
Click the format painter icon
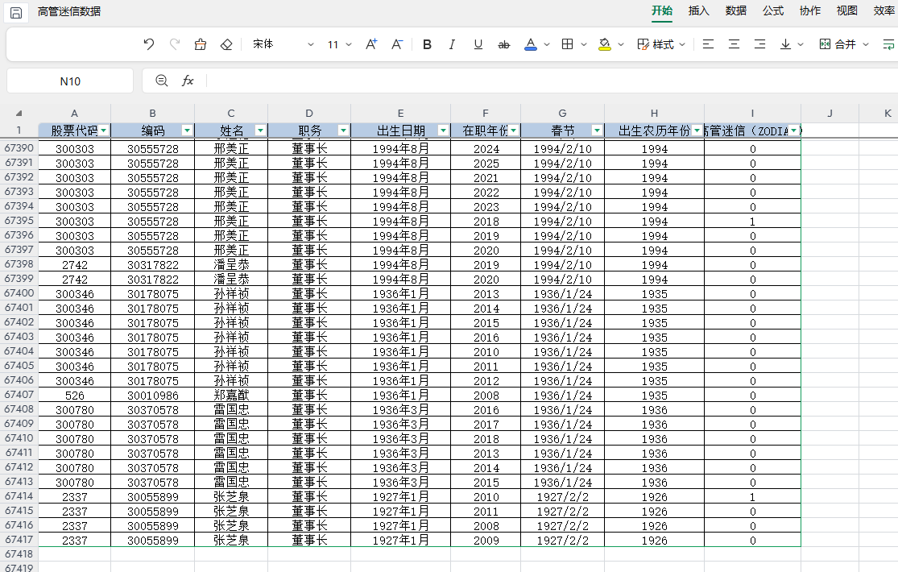(201, 44)
